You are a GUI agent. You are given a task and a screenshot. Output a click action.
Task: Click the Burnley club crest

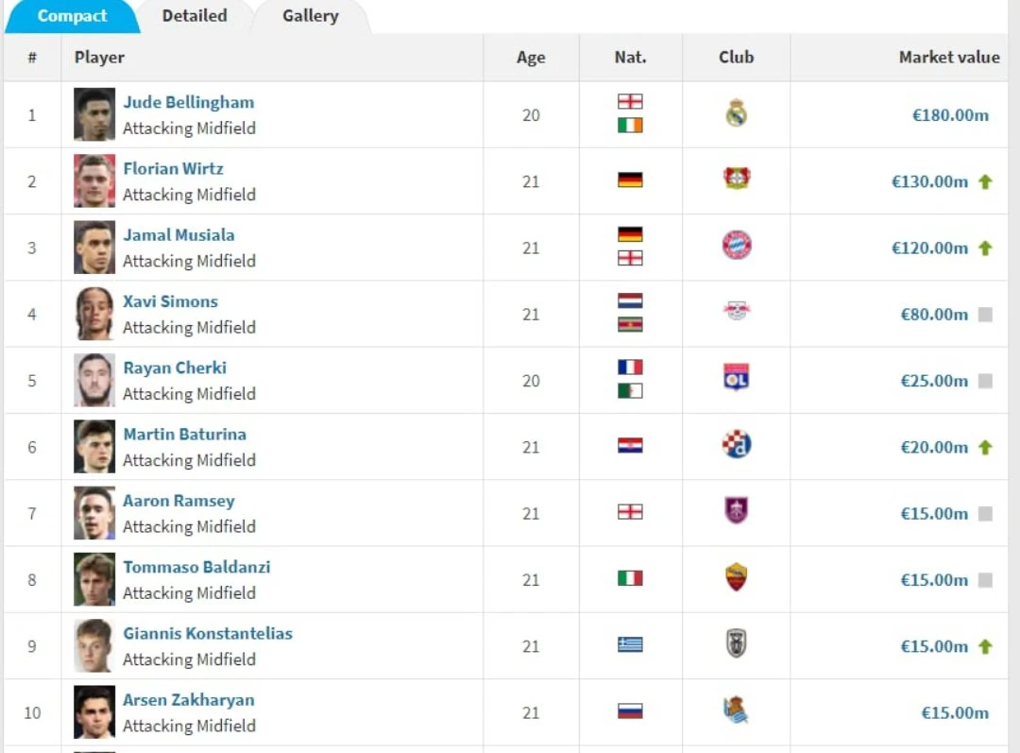pyautogui.click(x=736, y=511)
